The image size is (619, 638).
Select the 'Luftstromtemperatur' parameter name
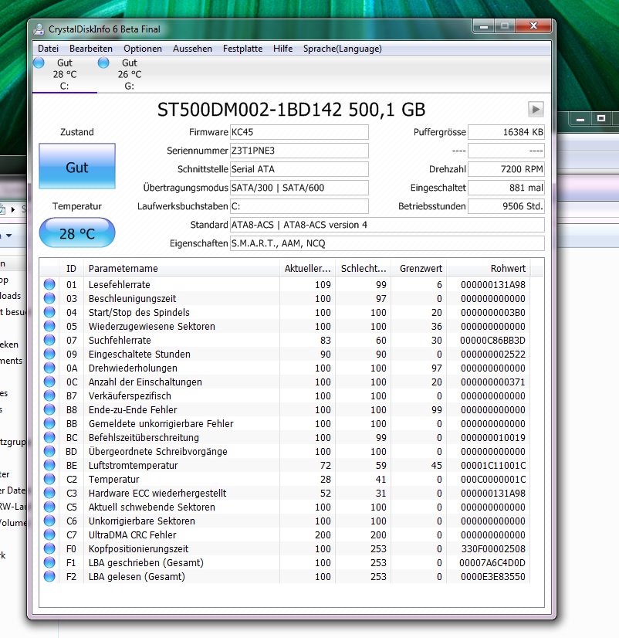click(133, 465)
